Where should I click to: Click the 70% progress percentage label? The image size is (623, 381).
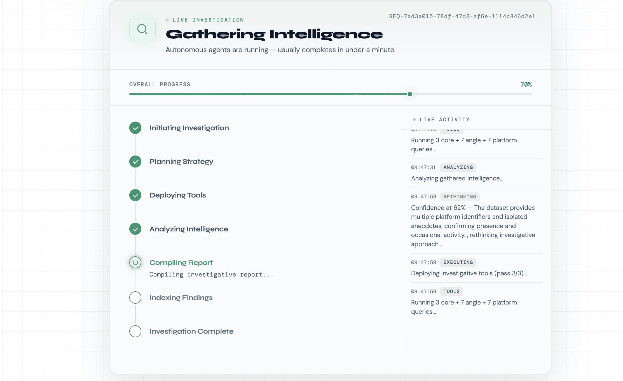[526, 84]
